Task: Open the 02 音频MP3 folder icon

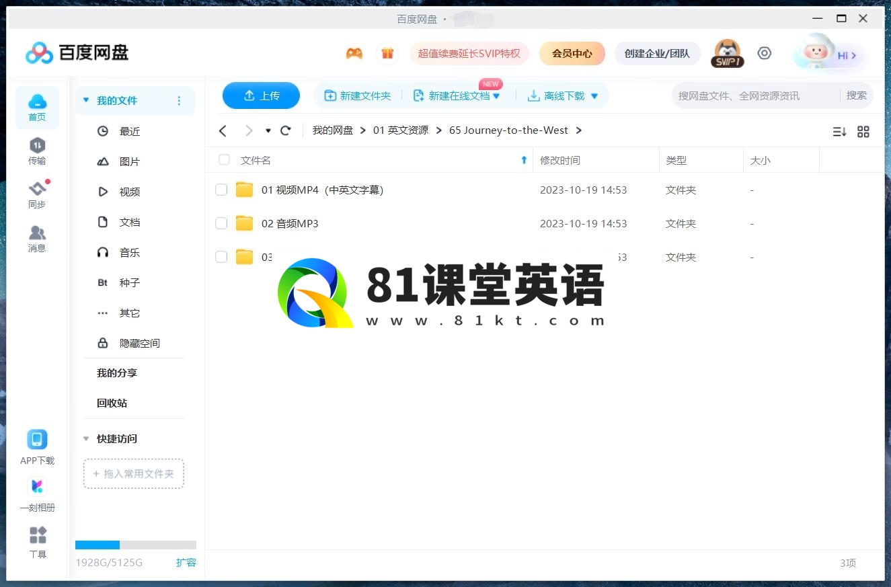Action: point(245,223)
